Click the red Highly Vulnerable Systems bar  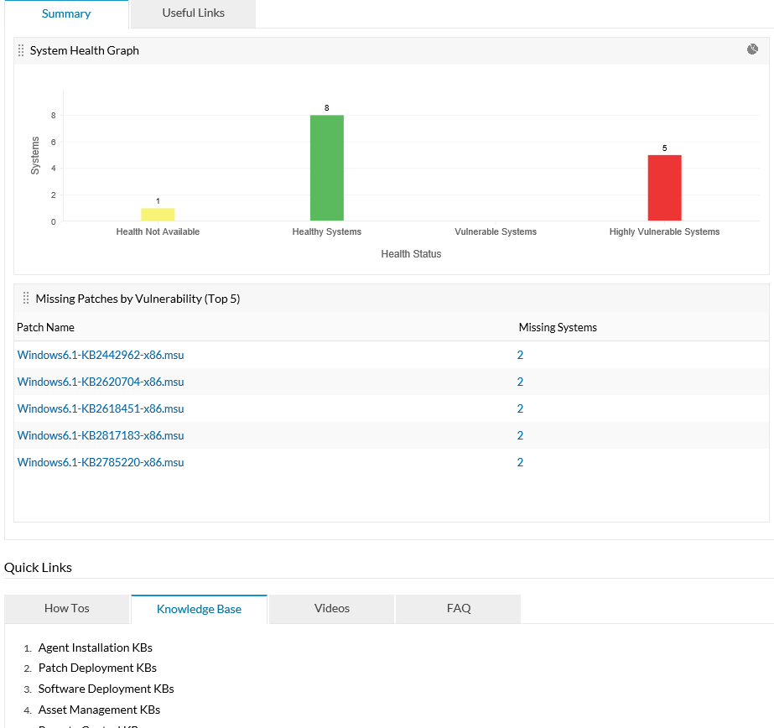(664, 188)
